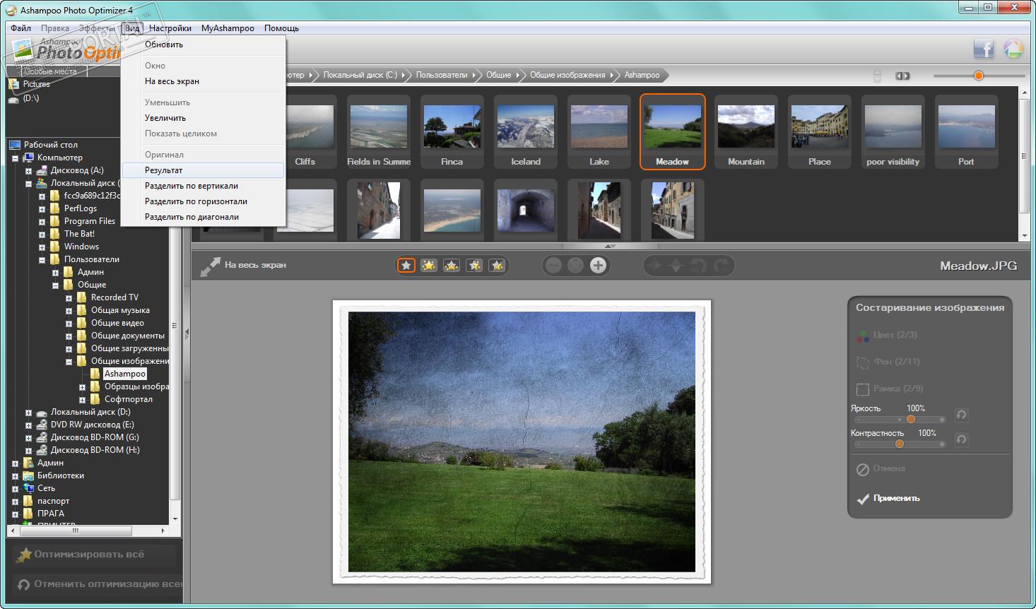Select the poor visibility thumbnail
The height and width of the screenshot is (609, 1036).
point(893,132)
